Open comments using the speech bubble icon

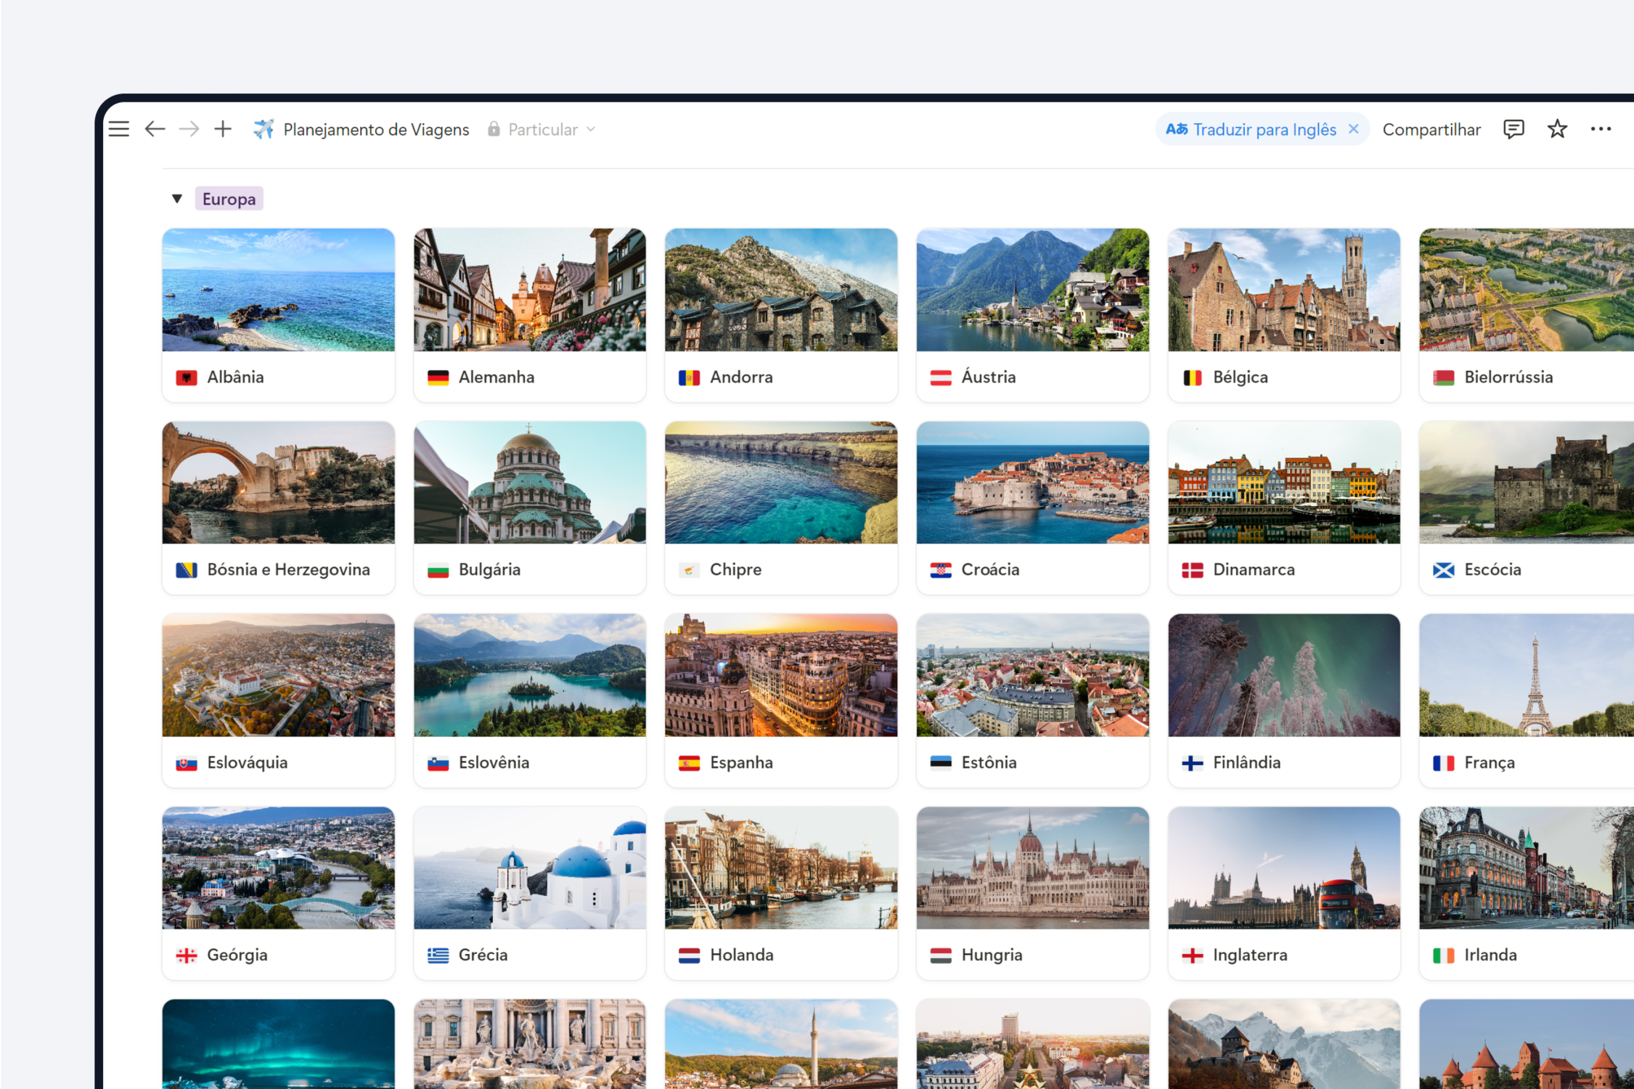(1514, 129)
